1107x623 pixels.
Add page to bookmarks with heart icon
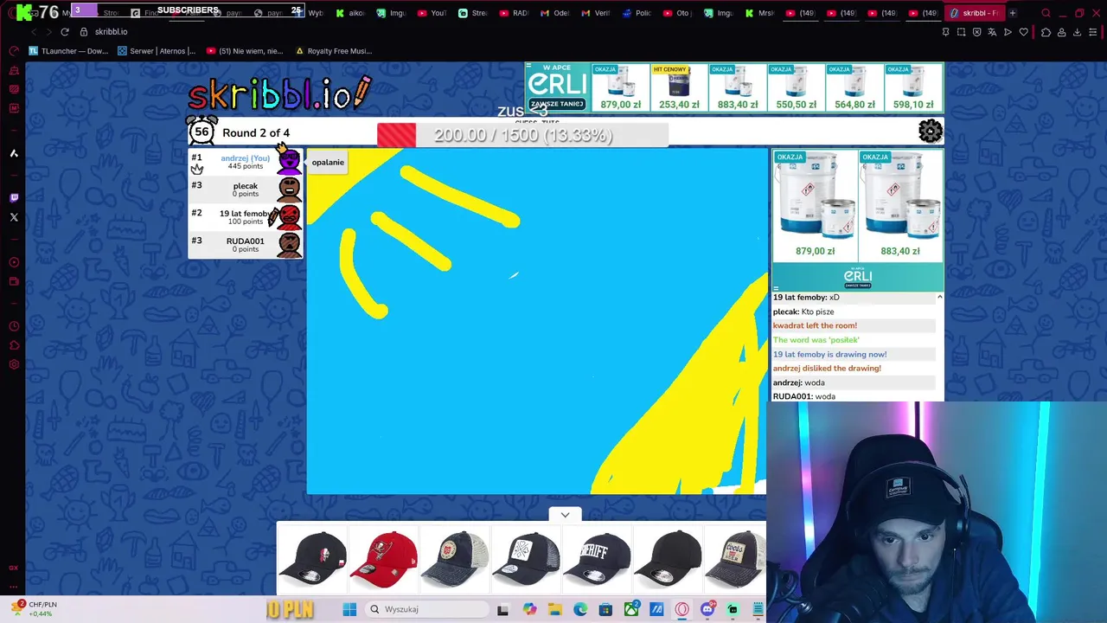(x=1024, y=32)
